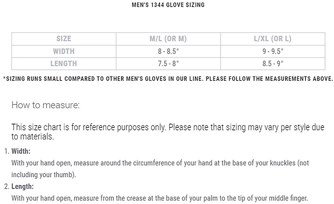334x204 pixels.
Task: Click the circumference of your hand instruction
Action: [x=160, y=163]
